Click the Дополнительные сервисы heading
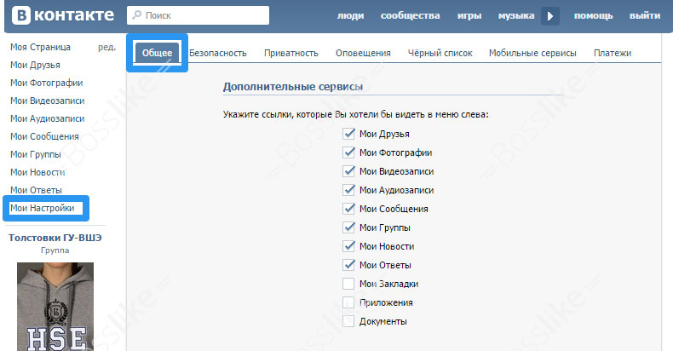 293,87
